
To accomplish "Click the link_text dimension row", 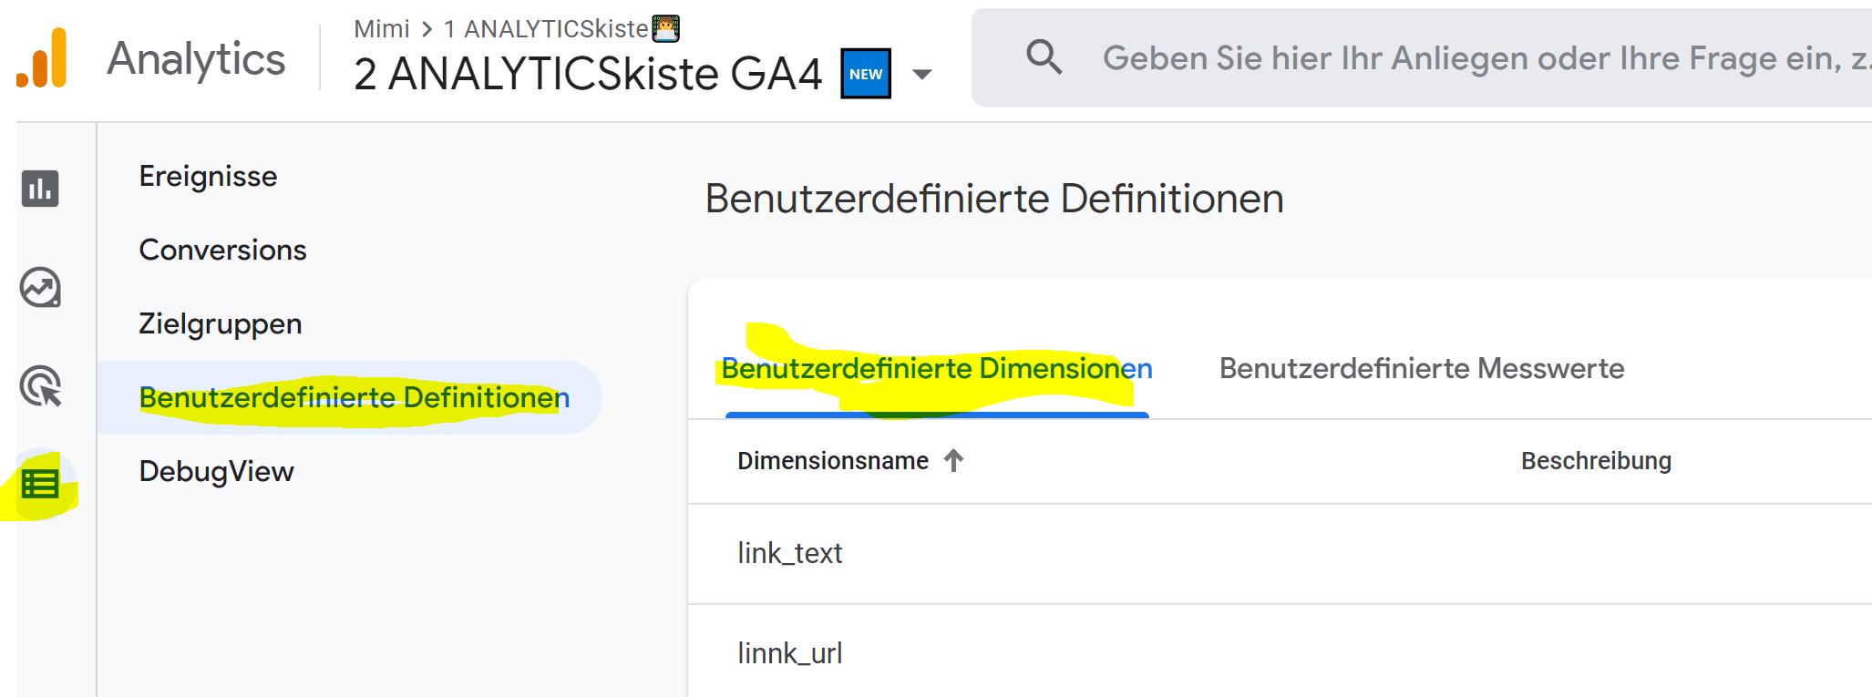I will [789, 554].
